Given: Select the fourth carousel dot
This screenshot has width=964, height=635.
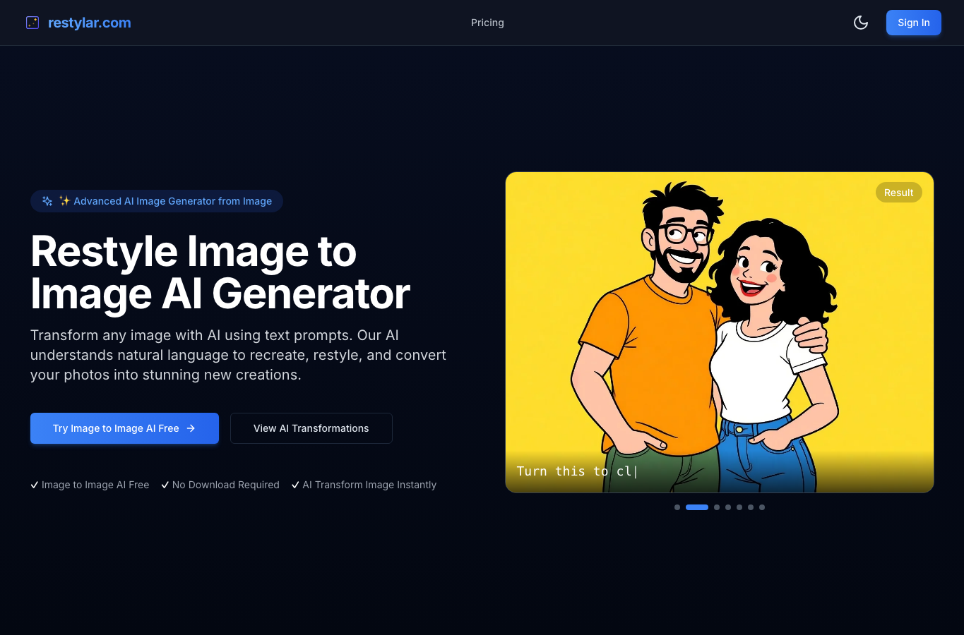Looking at the screenshot, I should coord(728,507).
